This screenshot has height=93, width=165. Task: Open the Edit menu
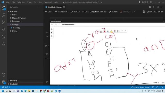click(x=13, y=2)
